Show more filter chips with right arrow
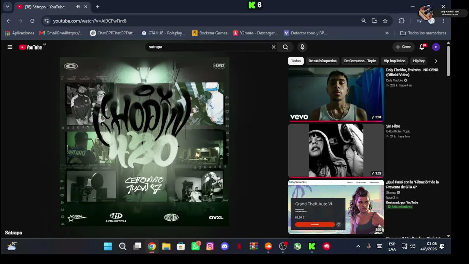Screen dimensions: 469x264 tap(436, 61)
